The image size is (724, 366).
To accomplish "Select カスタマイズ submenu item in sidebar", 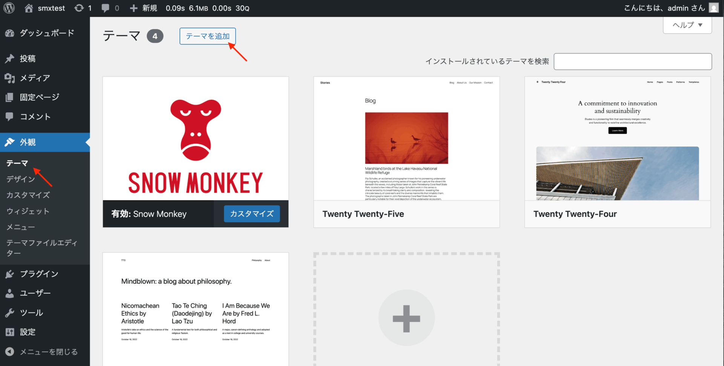I will (28, 195).
